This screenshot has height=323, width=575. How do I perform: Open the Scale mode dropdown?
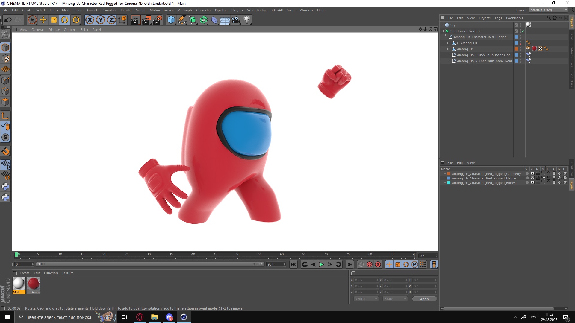[x=395, y=299]
